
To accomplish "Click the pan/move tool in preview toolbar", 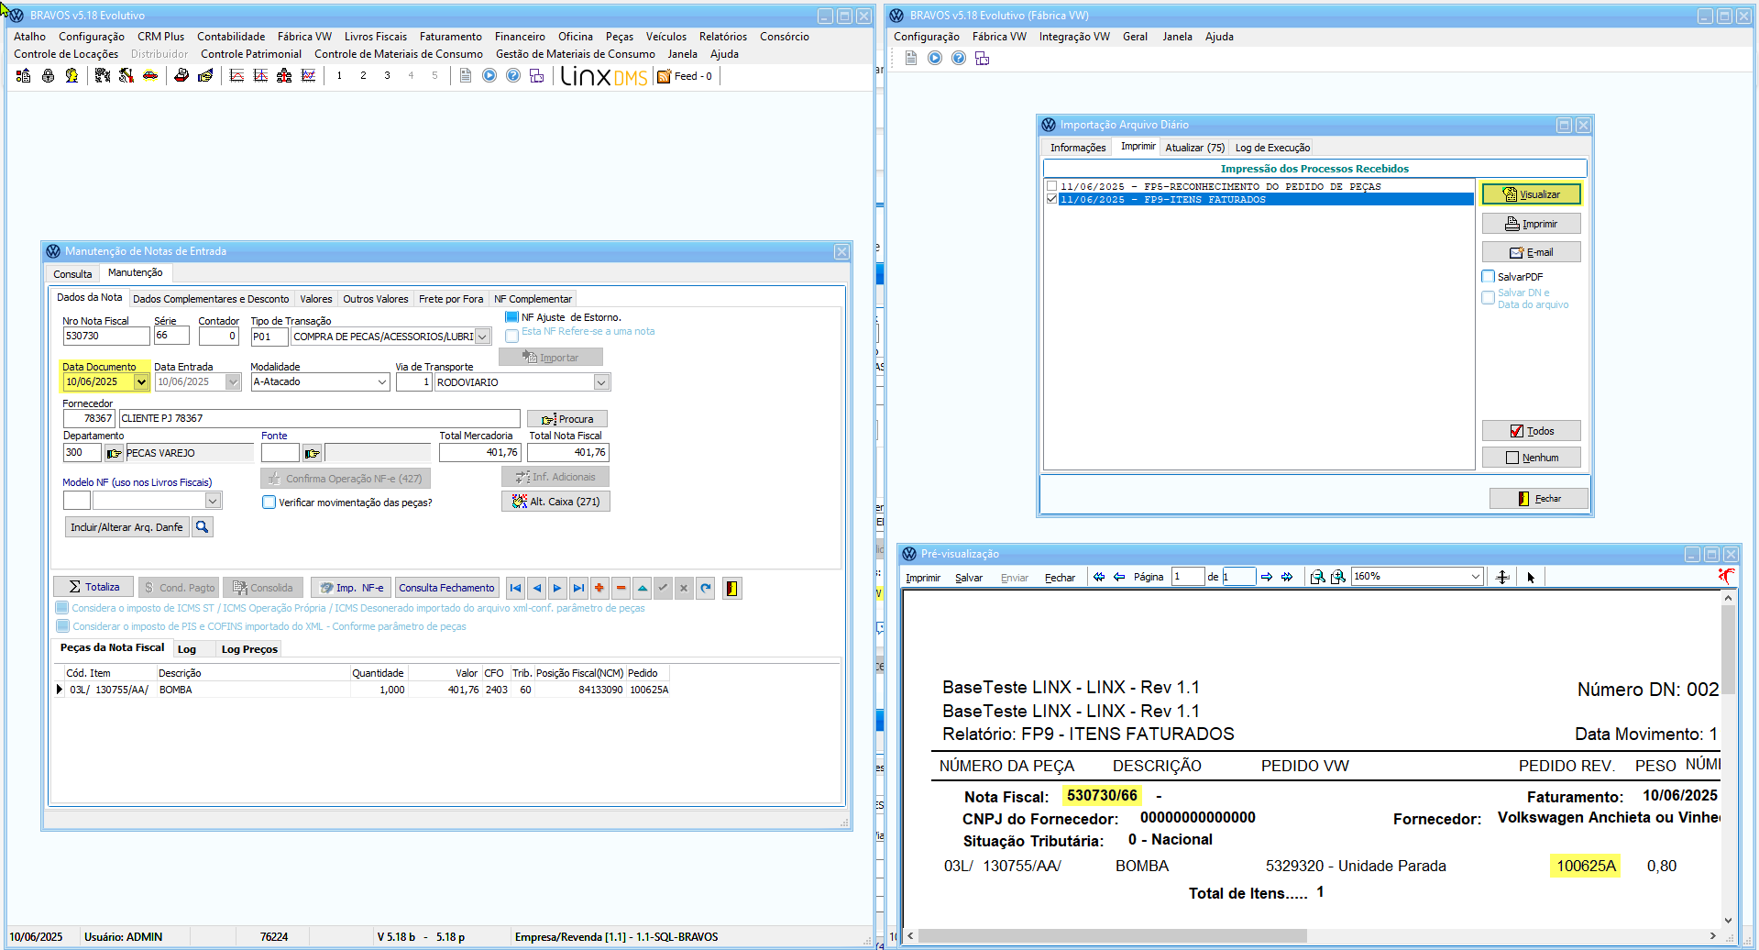I will coord(1501,577).
